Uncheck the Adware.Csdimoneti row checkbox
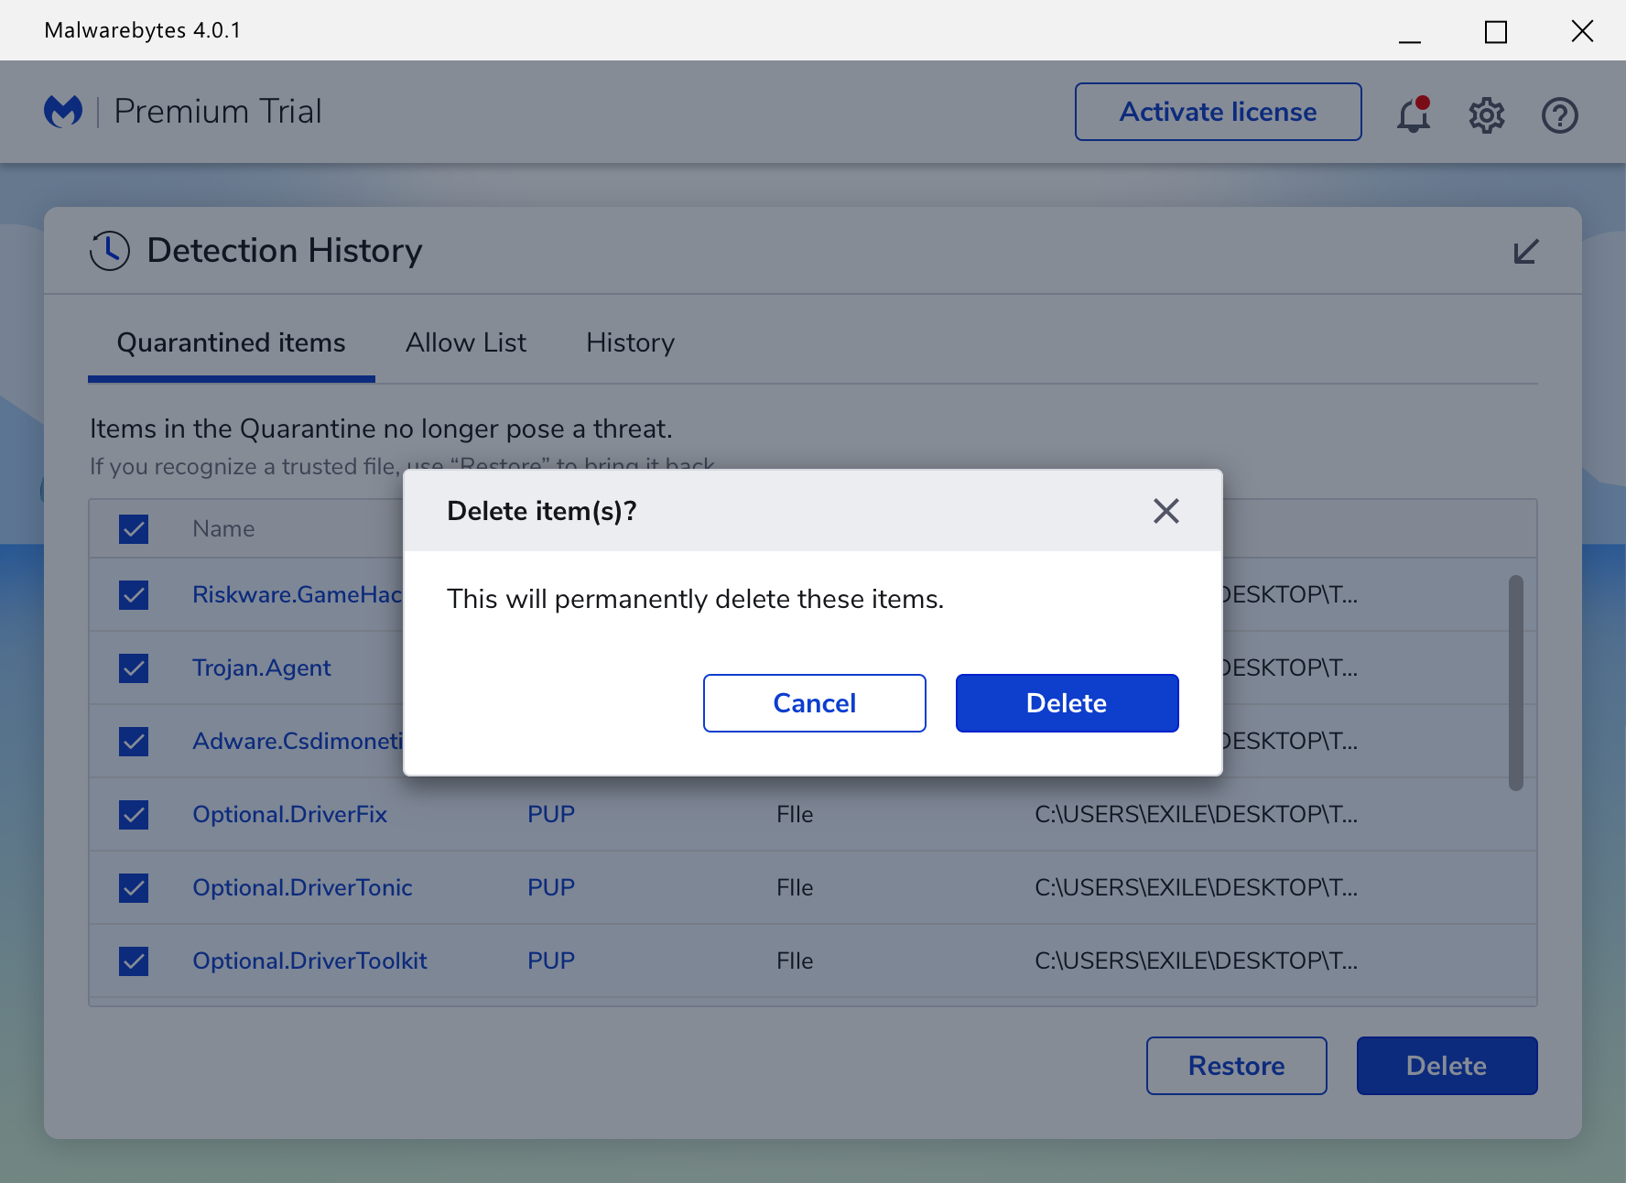 click(x=134, y=742)
